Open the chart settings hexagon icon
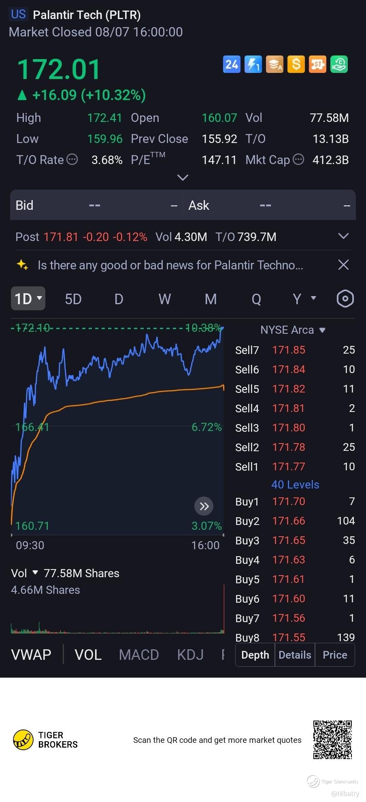 click(x=345, y=299)
